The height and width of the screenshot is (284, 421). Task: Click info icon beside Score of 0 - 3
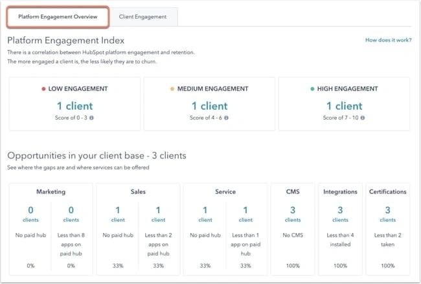(x=92, y=118)
